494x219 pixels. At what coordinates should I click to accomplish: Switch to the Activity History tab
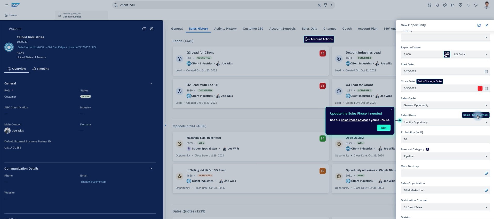click(225, 29)
